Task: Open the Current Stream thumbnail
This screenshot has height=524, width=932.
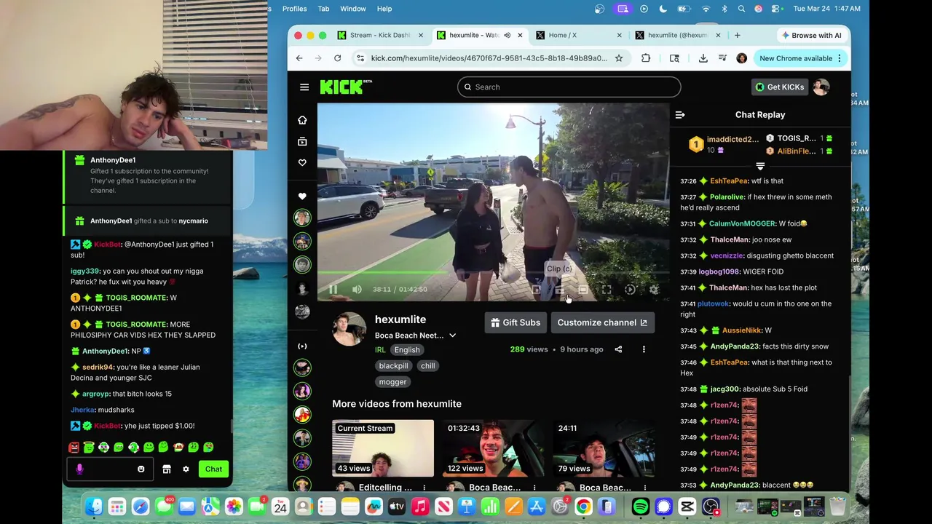Action: pyautogui.click(x=383, y=448)
